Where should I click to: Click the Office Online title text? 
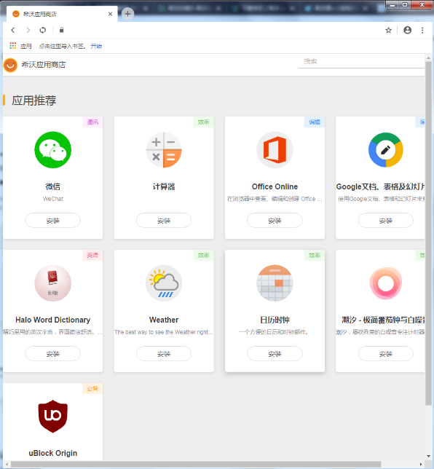coord(275,186)
